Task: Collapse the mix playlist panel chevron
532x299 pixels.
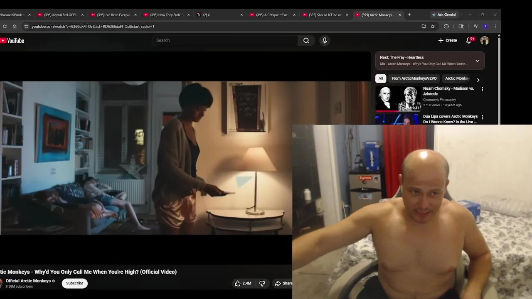Action: [x=477, y=61]
